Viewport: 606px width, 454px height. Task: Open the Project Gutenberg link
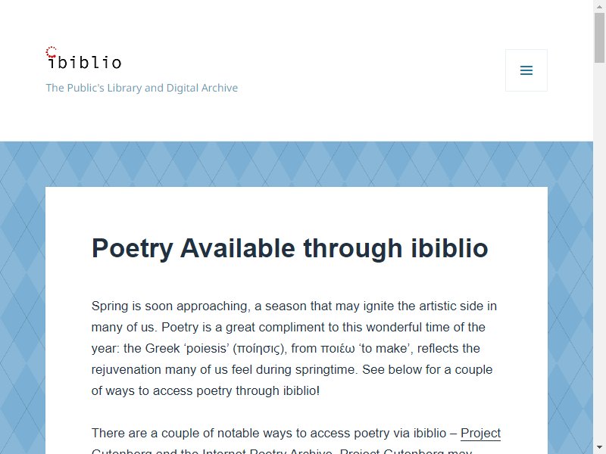[480, 433]
